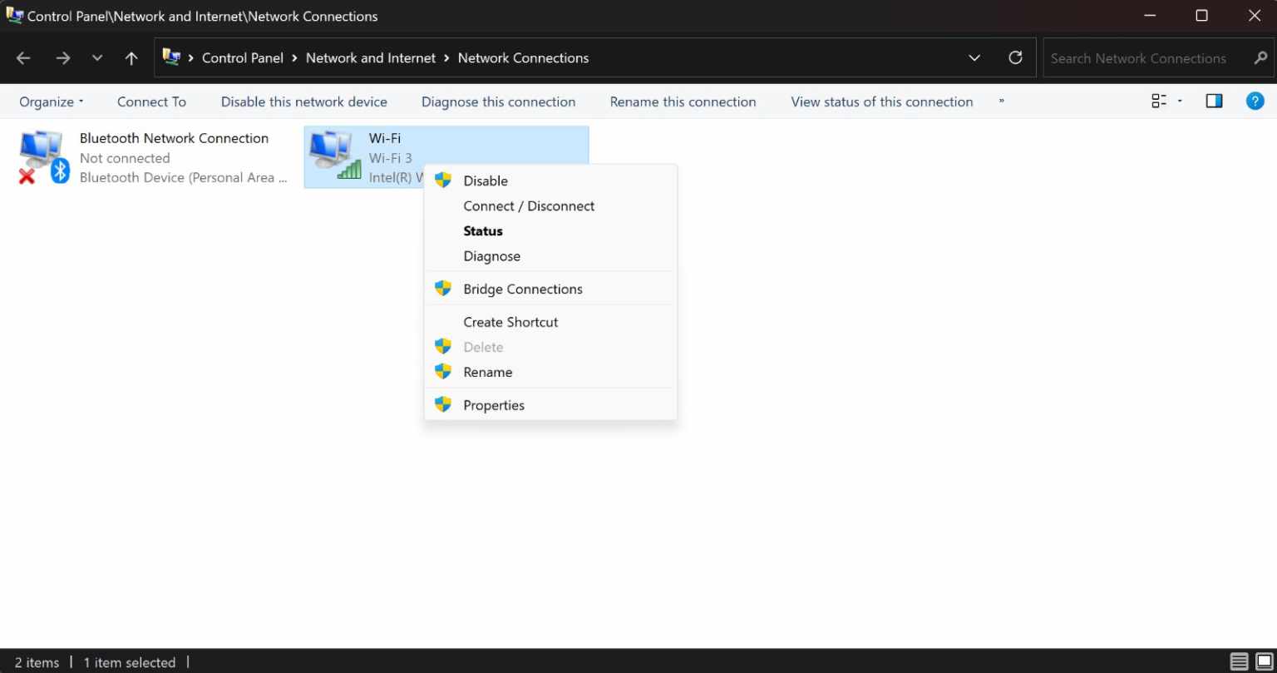Choose Connect / Disconnect menu entry
Viewport: 1277px width, 673px height.
click(x=550, y=205)
